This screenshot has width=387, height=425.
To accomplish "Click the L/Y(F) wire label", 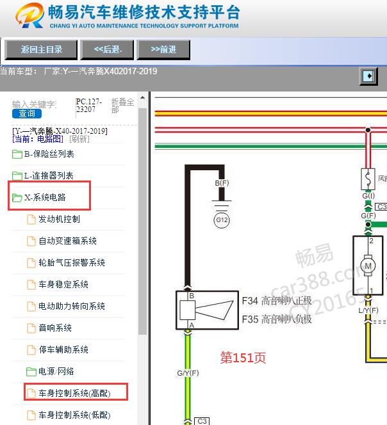I will (368, 310).
